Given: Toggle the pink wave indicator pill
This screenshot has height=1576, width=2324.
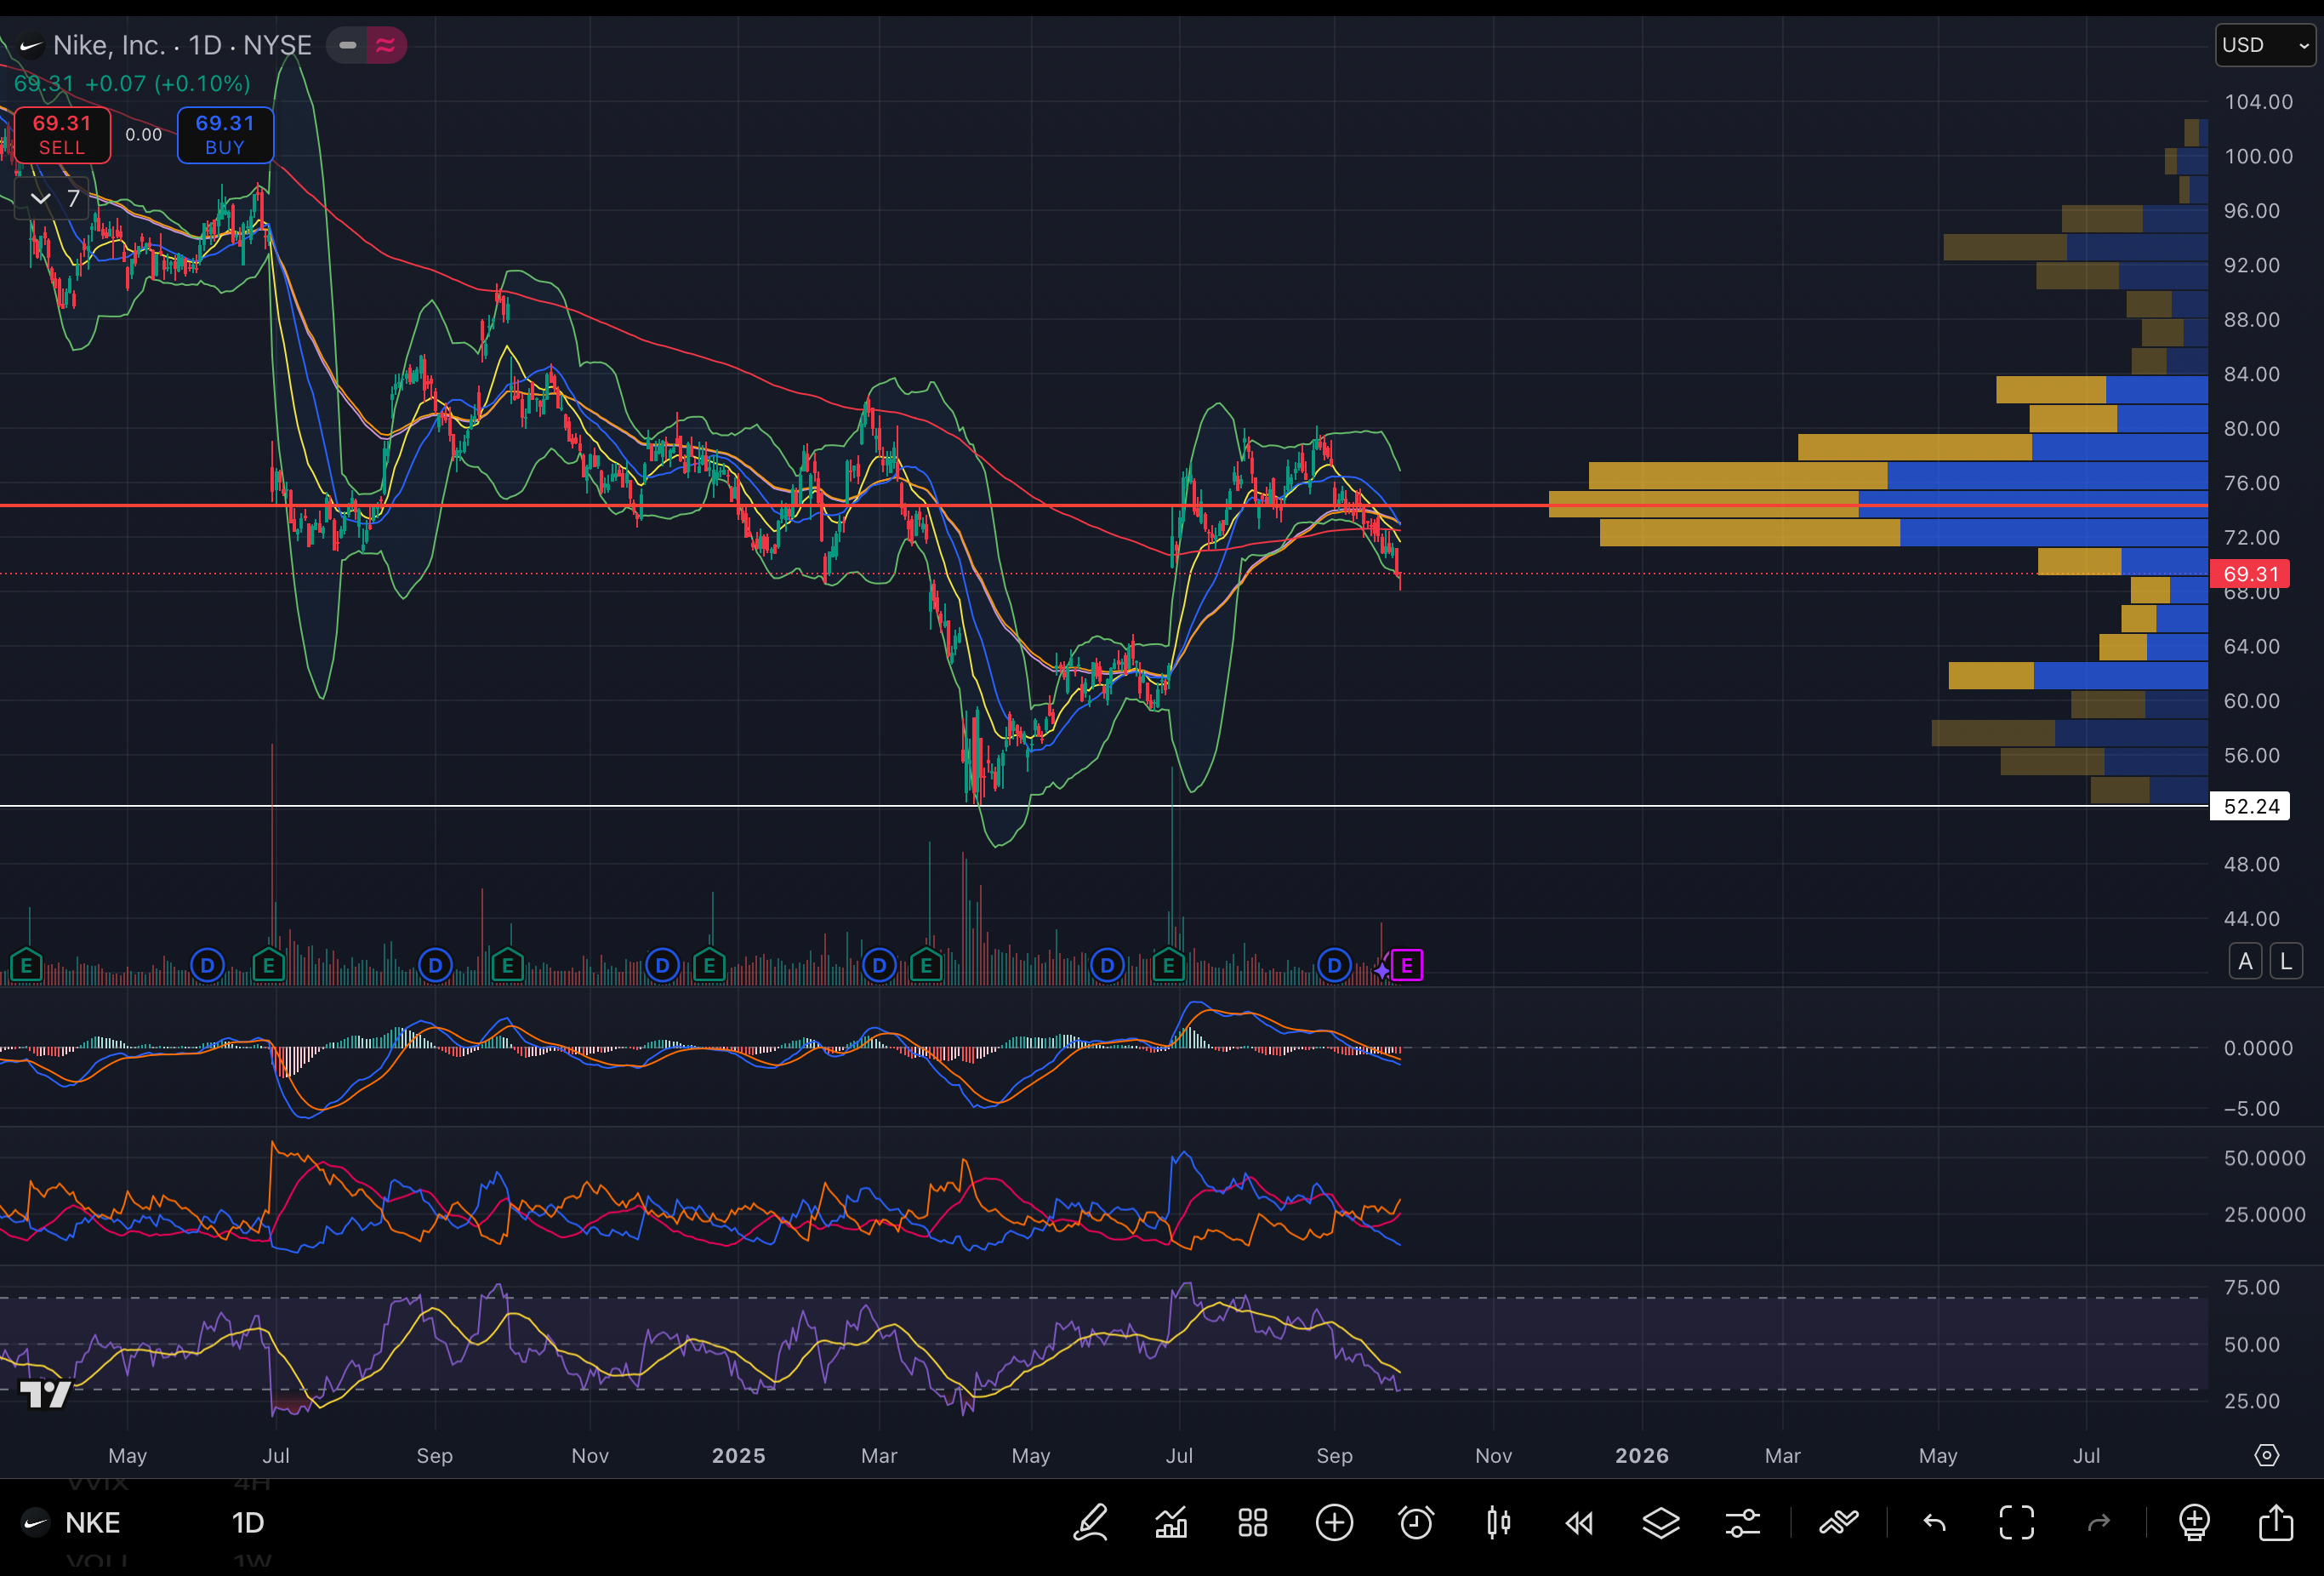Looking at the screenshot, I should (x=386, y=45).
